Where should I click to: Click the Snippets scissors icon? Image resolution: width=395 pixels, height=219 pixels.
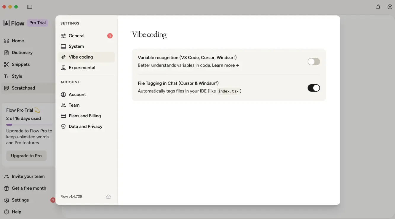7,64
